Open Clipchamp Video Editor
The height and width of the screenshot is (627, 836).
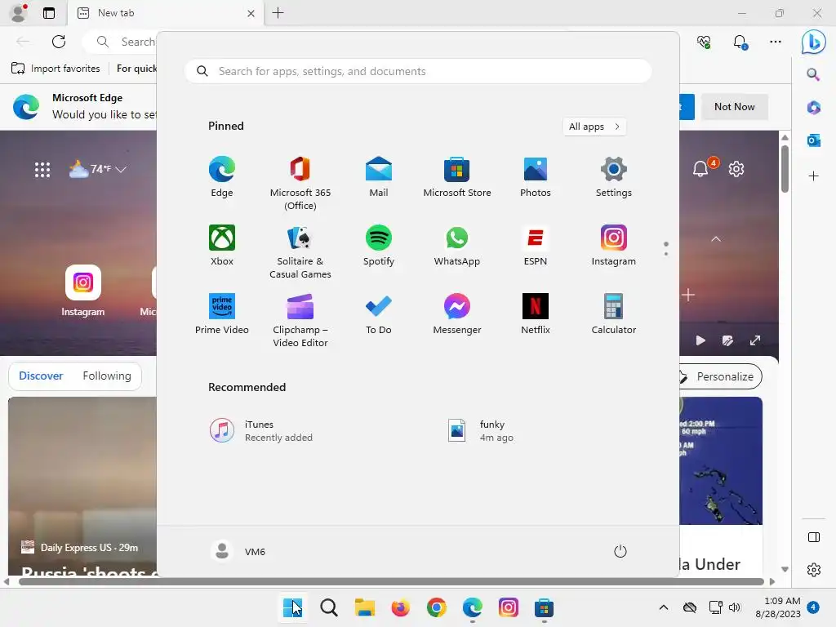pos(300,321)
